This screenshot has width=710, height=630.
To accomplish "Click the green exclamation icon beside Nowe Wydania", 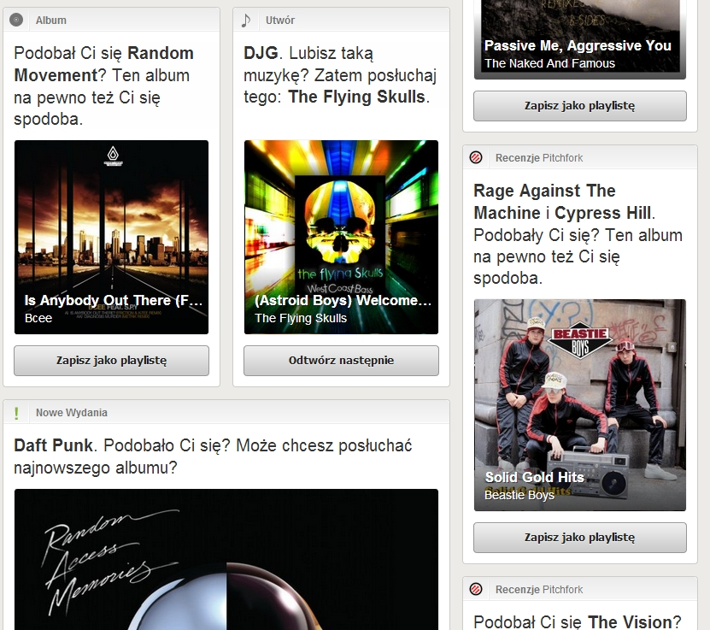I will (16, 413).
